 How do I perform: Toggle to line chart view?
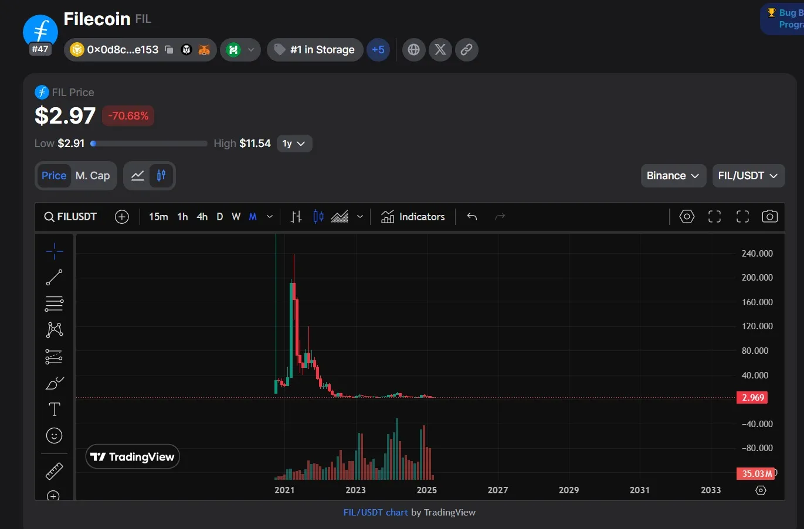point(138,176)
